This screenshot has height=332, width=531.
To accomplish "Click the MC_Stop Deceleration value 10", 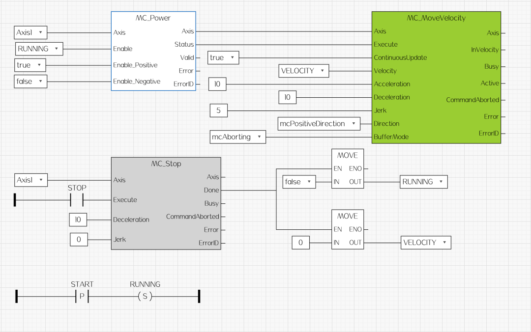I will pyautogui.click(x=78, y=220).
